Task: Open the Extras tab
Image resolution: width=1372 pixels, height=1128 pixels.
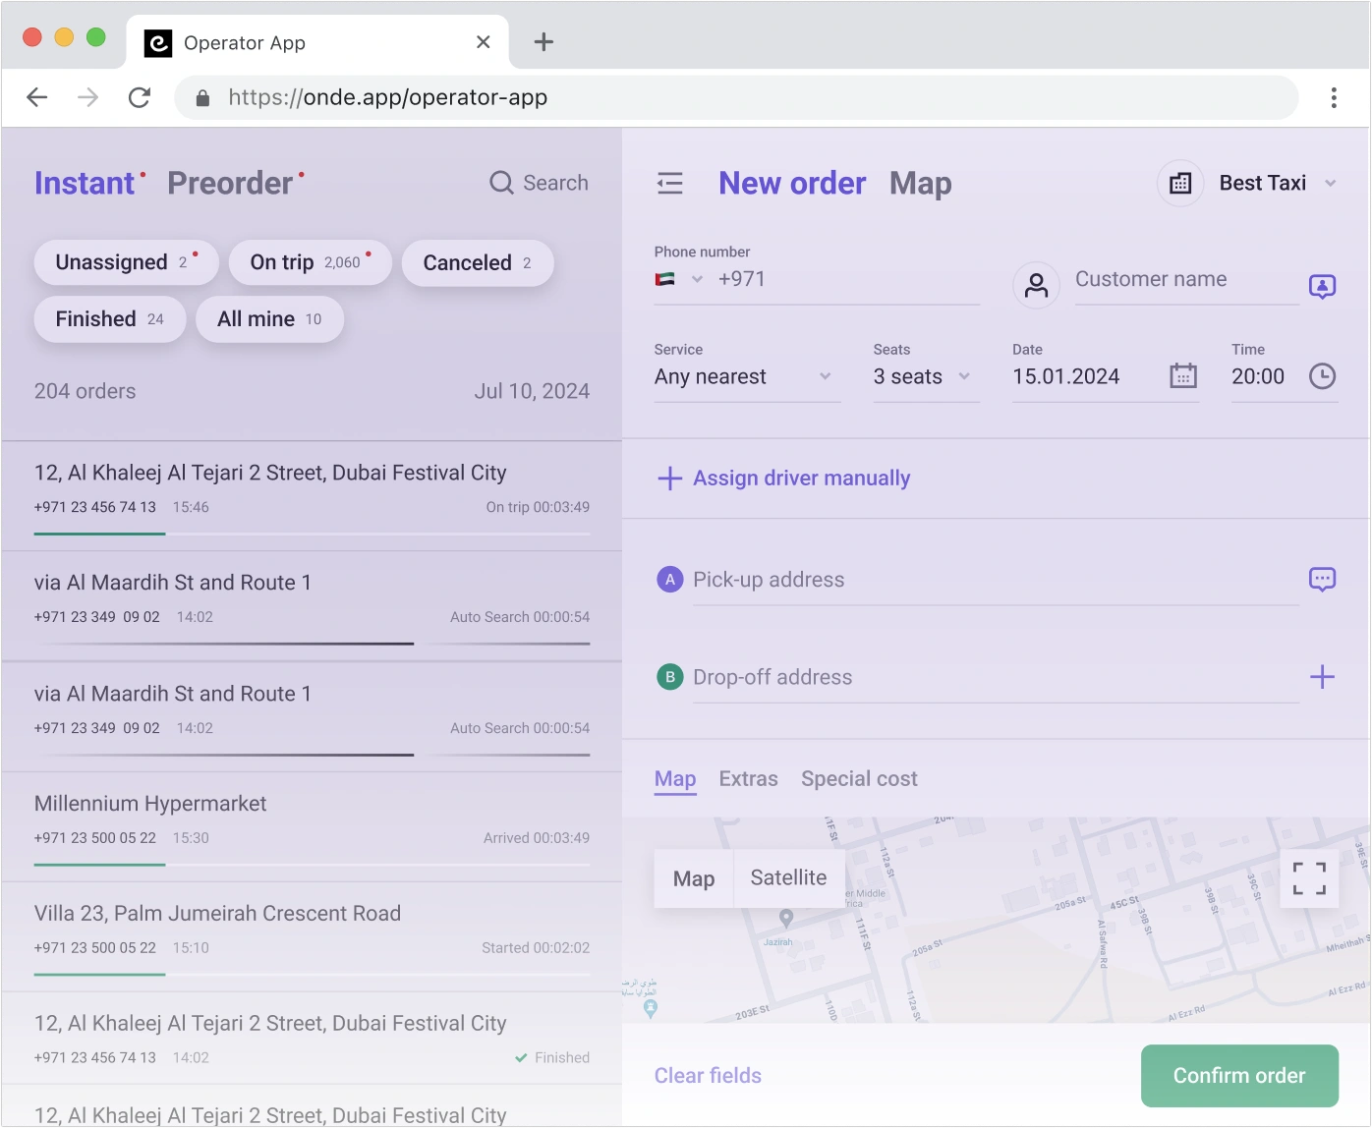Action: point(748,779)
